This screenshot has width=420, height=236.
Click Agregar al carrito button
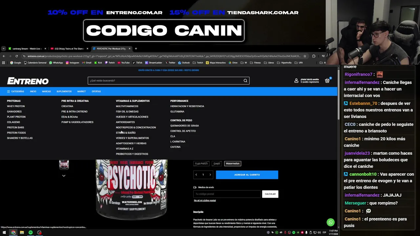[x=247, y=175]
